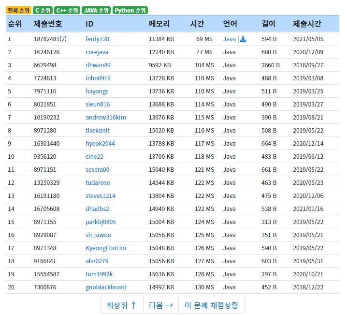Click submission number 7360876
347x315 pixels.
(x=45, y=287)
